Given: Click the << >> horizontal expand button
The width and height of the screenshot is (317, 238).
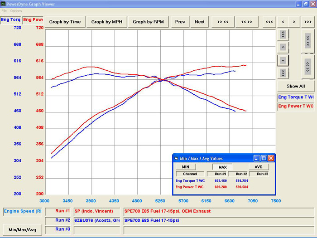Looking at the screenshot, I should coord(247,22).
